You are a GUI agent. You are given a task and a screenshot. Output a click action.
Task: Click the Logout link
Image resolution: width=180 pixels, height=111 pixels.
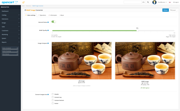click(x=176, y=2)
